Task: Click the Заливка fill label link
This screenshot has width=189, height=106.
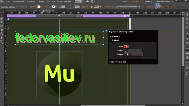Action: tap(33, 7)
